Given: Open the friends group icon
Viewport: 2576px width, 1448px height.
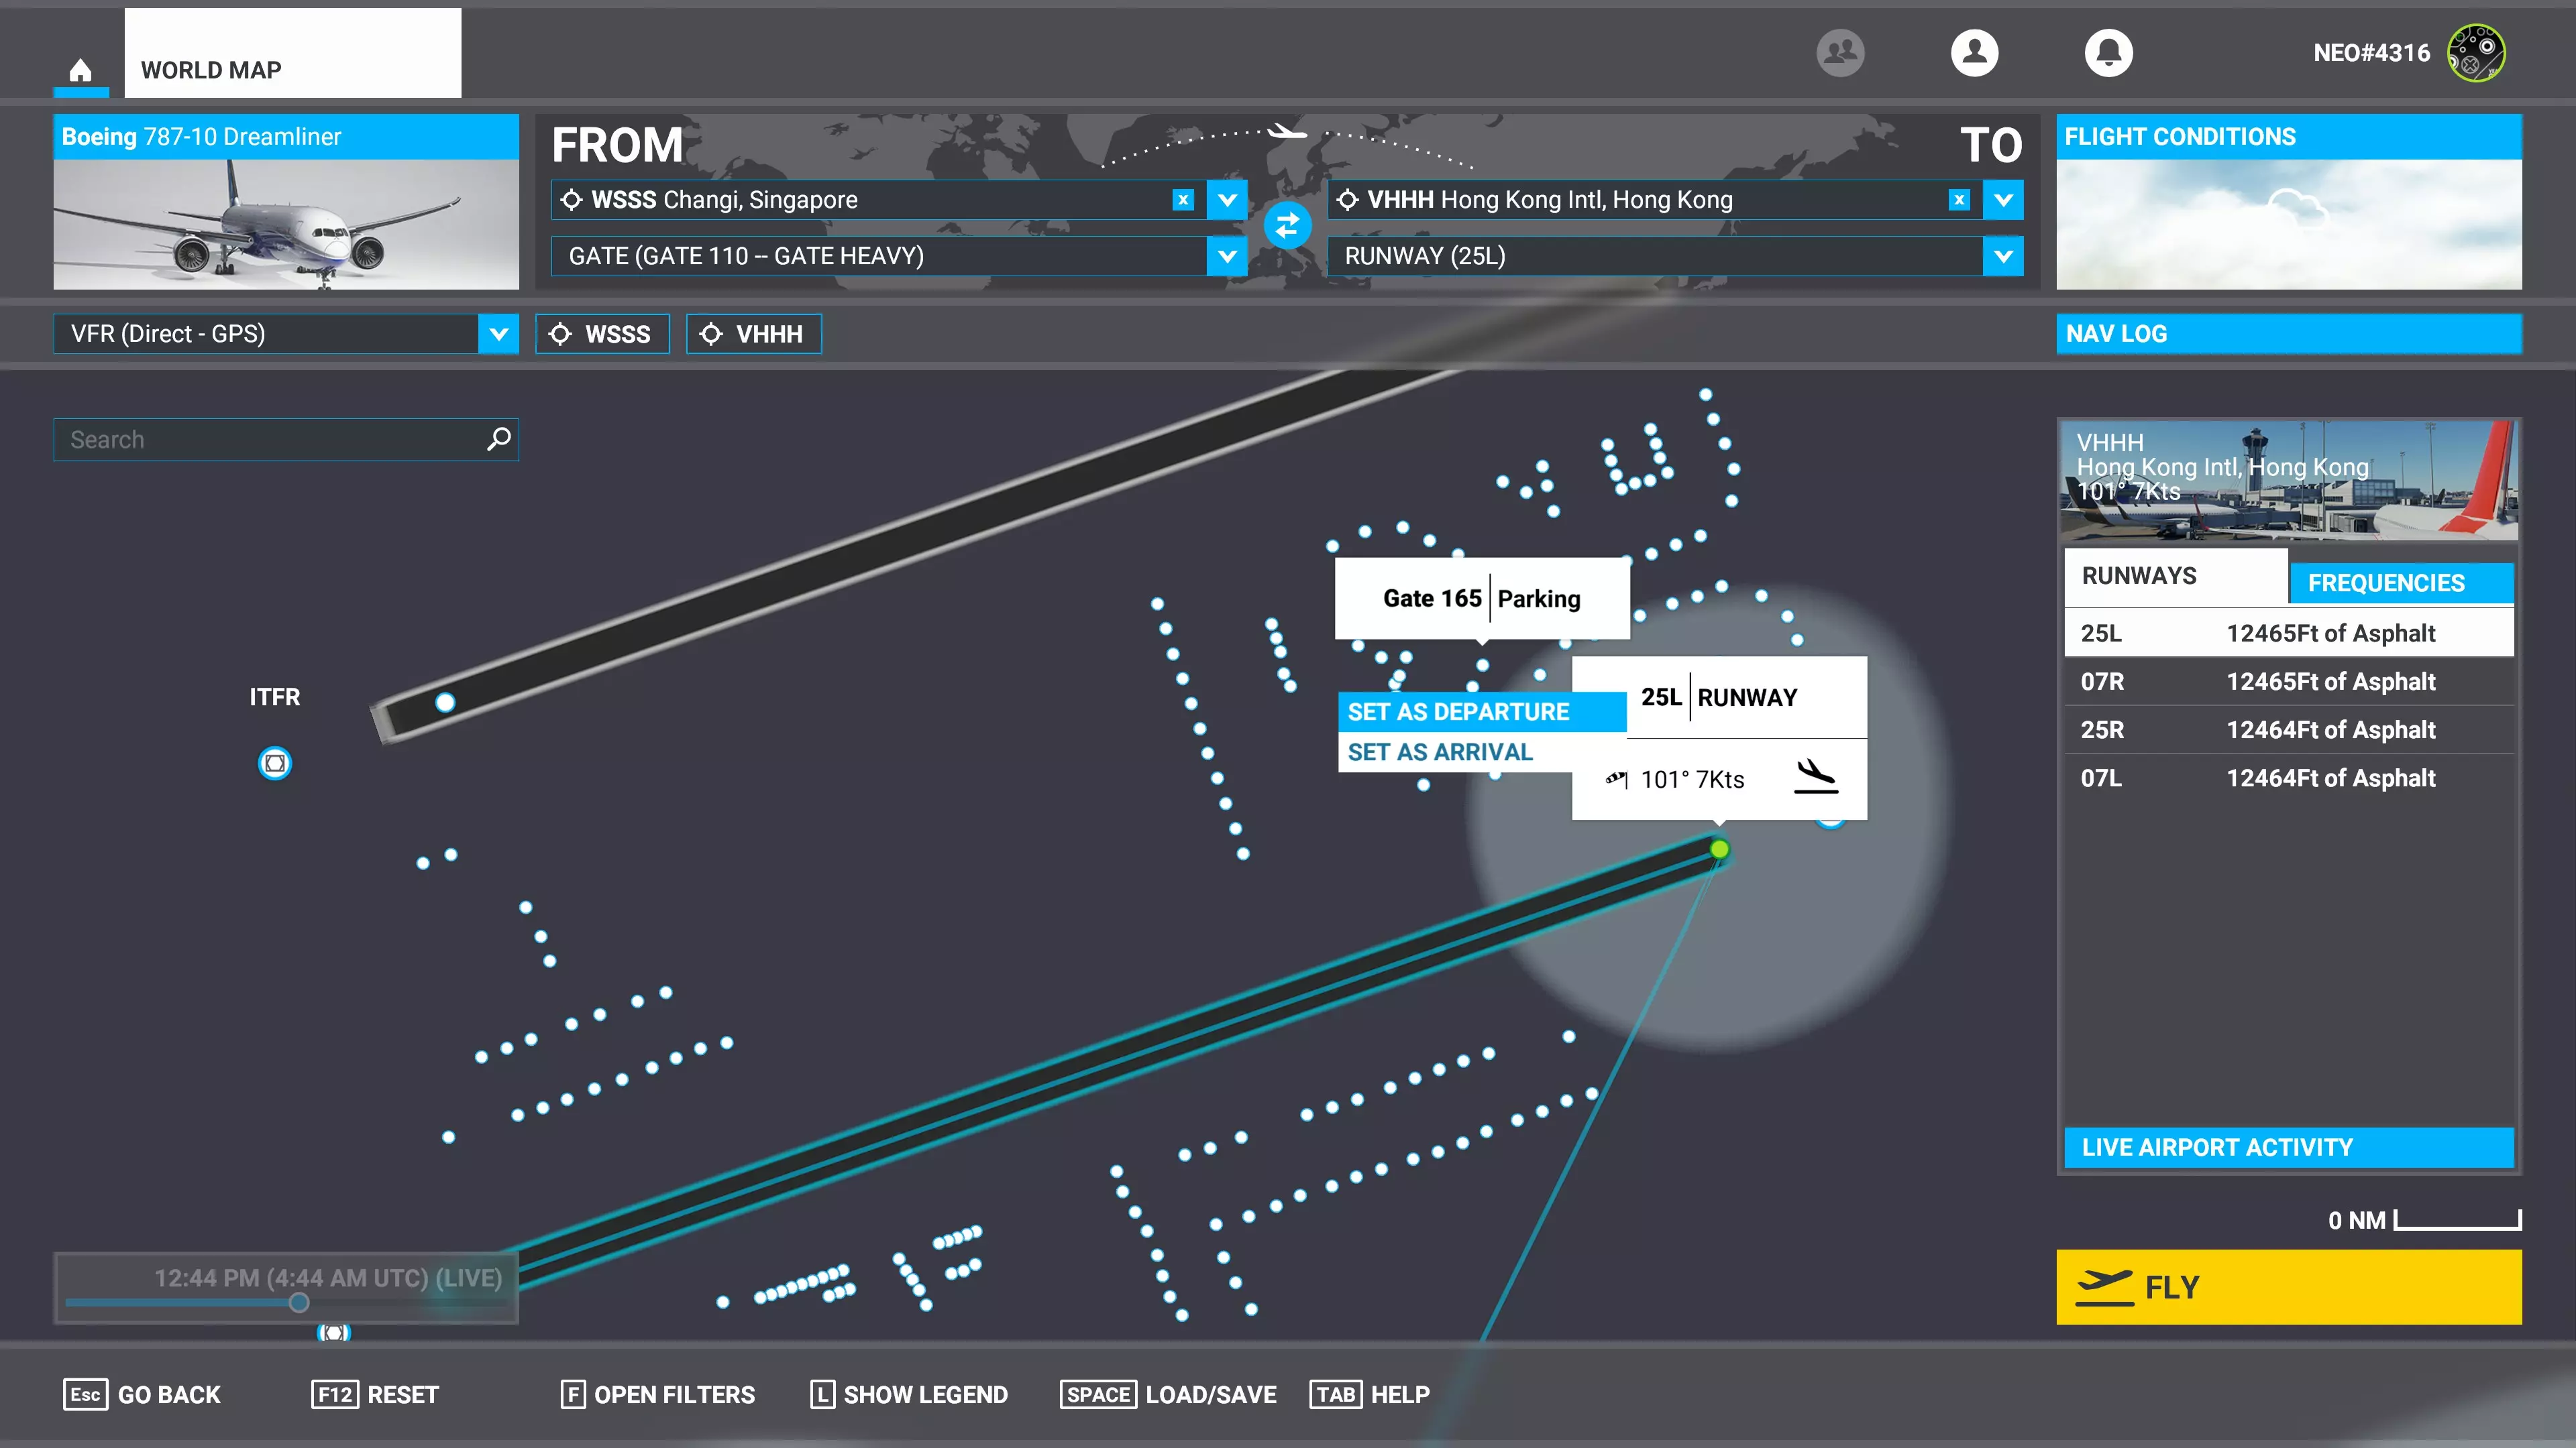Looking at the screenshot, I should point(1840,52).
